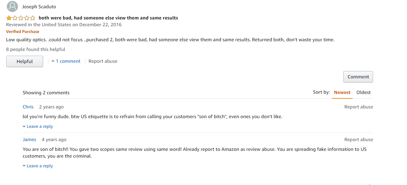Sort comments by Newest
This screenshot has height=185, width=407.
click(x=342, y=92)
